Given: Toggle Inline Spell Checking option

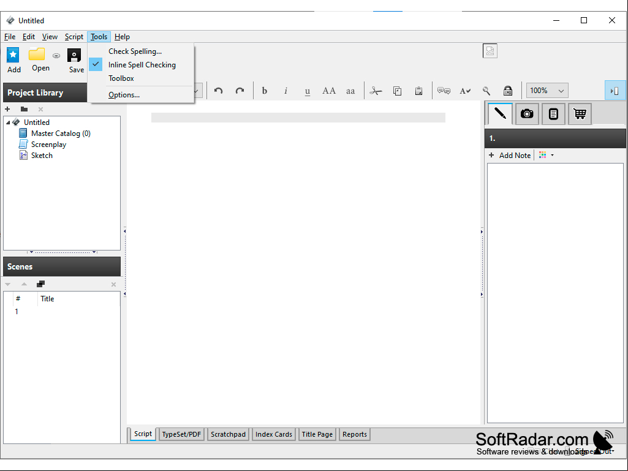Looking at the screenshot, I should [x=142, y=65].
